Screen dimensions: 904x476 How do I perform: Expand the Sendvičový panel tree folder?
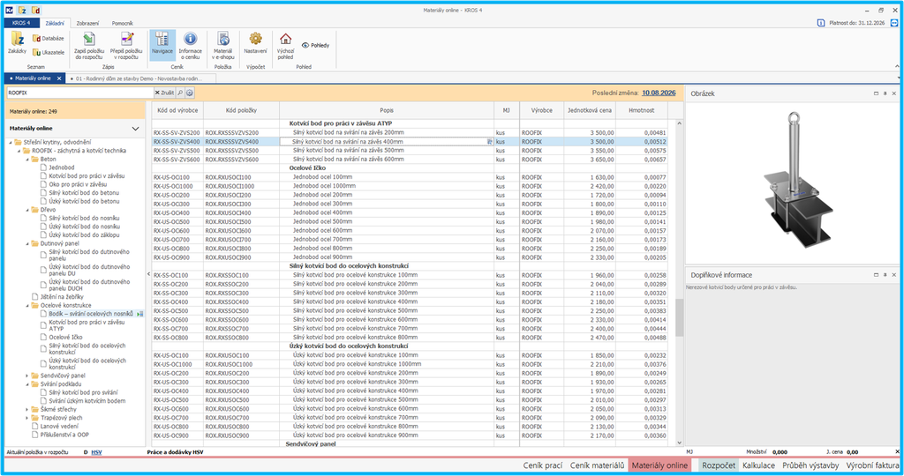pos(27,376)
